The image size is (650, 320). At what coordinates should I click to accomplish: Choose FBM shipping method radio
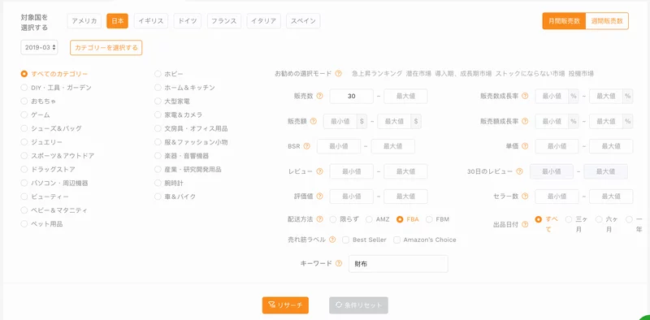pyautogui.click(x=429, y=219)
